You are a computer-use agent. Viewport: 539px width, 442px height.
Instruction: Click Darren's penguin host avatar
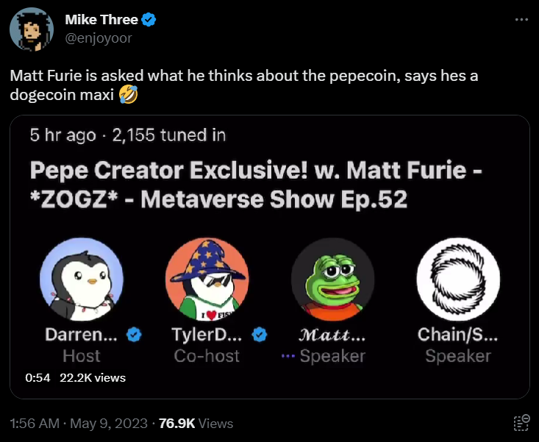pos(81,279)
